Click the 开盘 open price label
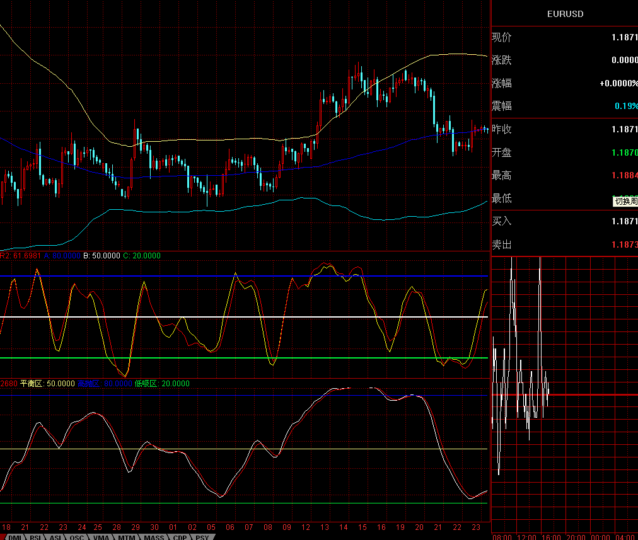This screenshot has height=540, width=638. (x=501, y=152)
